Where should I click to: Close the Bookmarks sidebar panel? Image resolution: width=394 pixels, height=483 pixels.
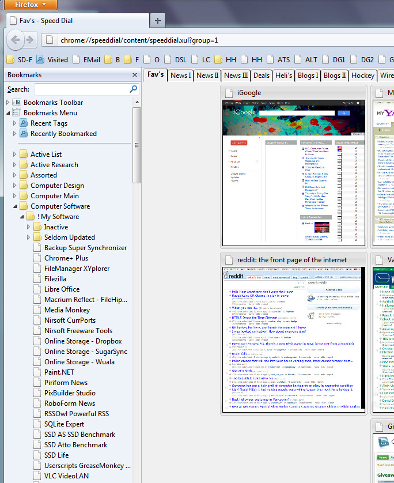click(135, 75)
